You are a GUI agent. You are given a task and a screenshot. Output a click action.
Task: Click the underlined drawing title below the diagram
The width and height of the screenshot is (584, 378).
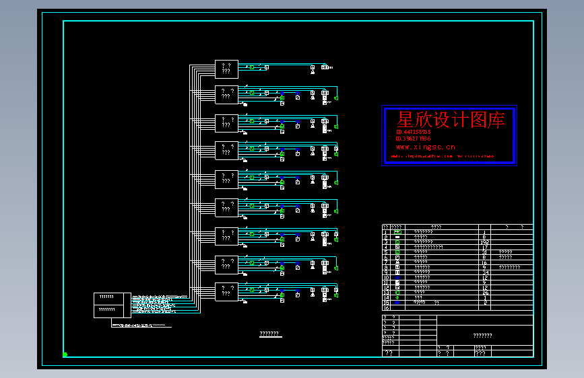(x=269, y=334)
